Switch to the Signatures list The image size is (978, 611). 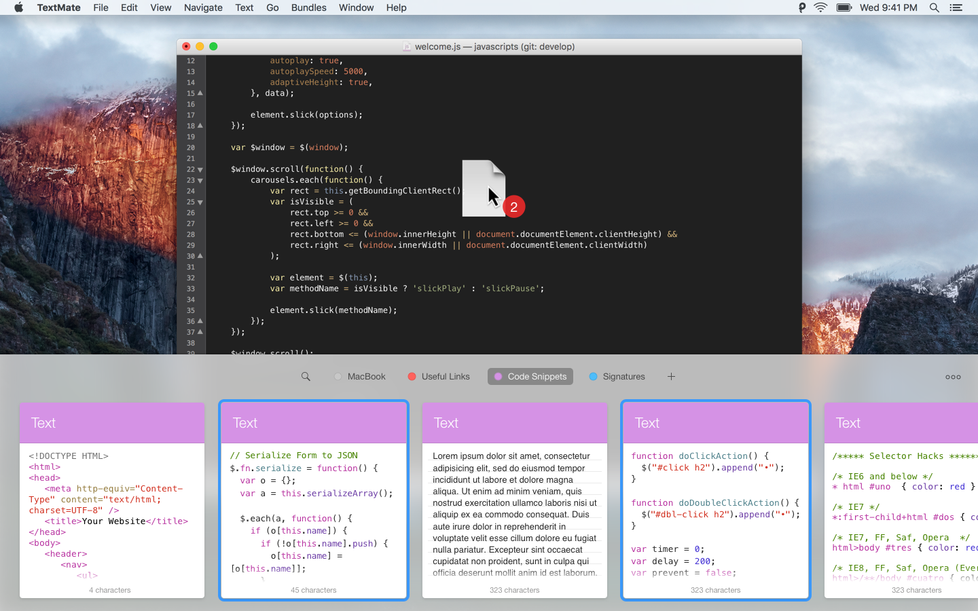click(617, 376)
